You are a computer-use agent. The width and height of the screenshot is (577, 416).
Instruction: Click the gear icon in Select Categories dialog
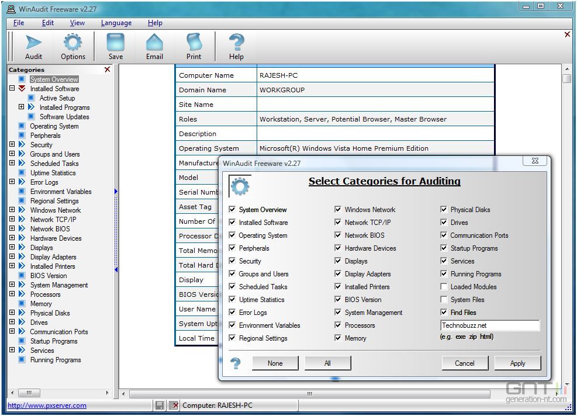click(x=240, y=186)
